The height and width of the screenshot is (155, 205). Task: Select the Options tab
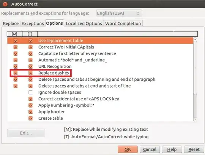coord(55,23)
